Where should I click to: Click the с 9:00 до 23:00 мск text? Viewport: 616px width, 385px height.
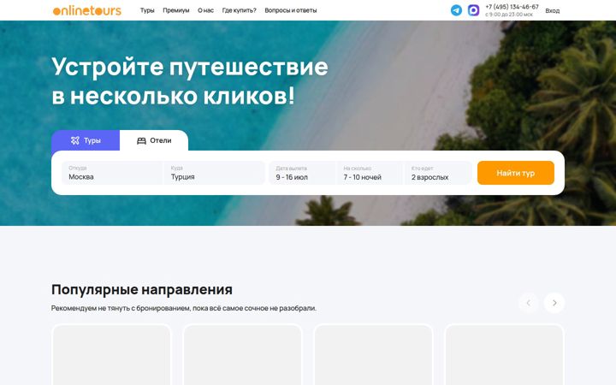(x=509, y=15)
